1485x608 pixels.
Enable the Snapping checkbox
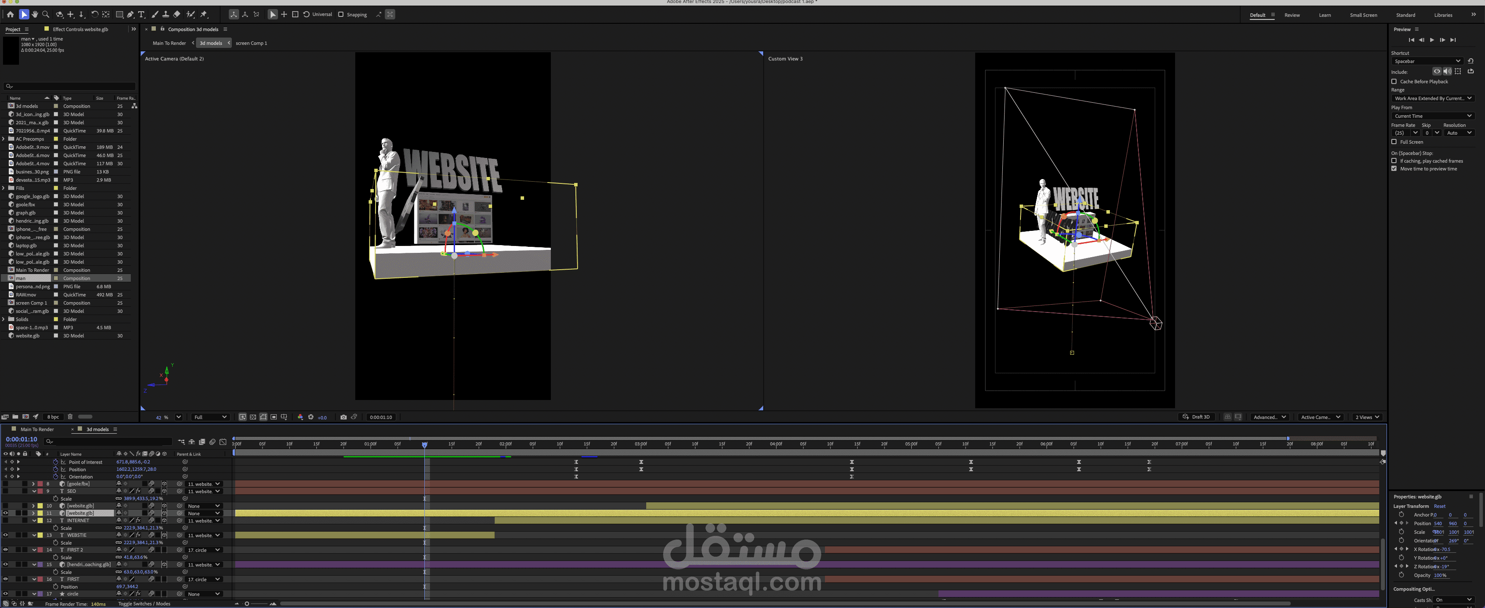(341, 14)
